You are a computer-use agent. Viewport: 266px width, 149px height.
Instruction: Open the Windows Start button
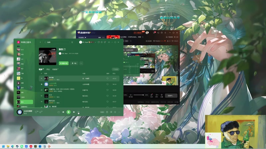coord(3,146)
